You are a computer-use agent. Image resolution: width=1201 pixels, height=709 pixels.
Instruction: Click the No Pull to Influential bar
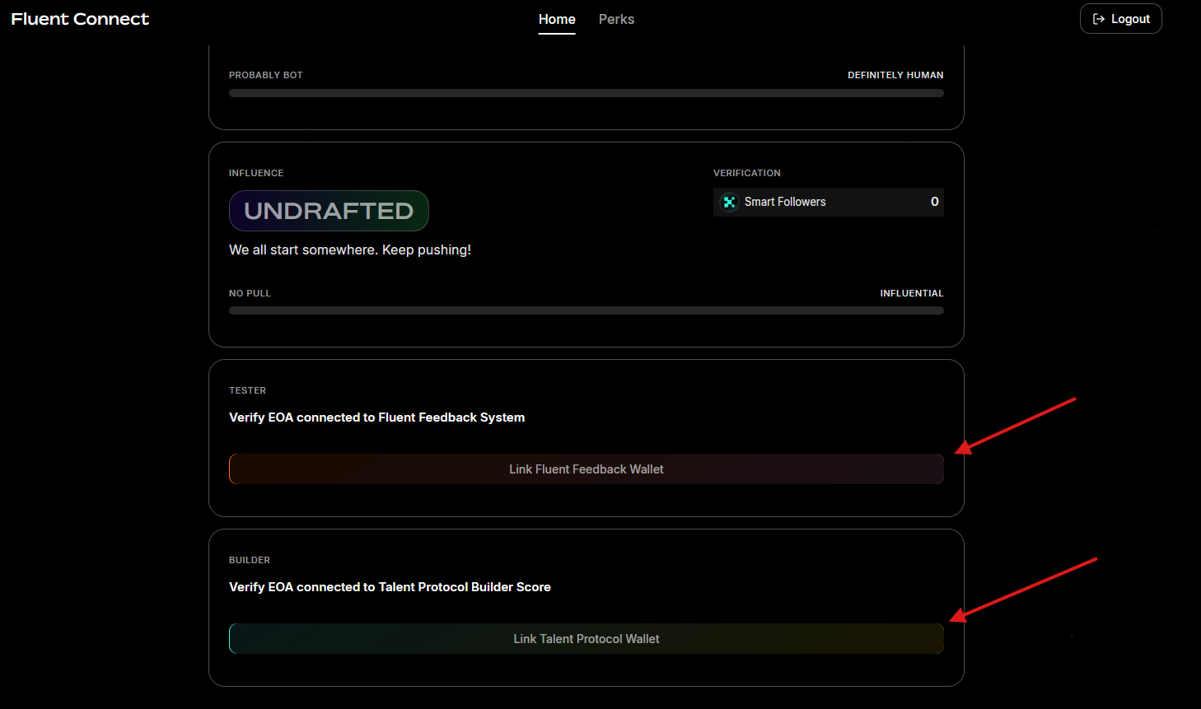point(586,310)
